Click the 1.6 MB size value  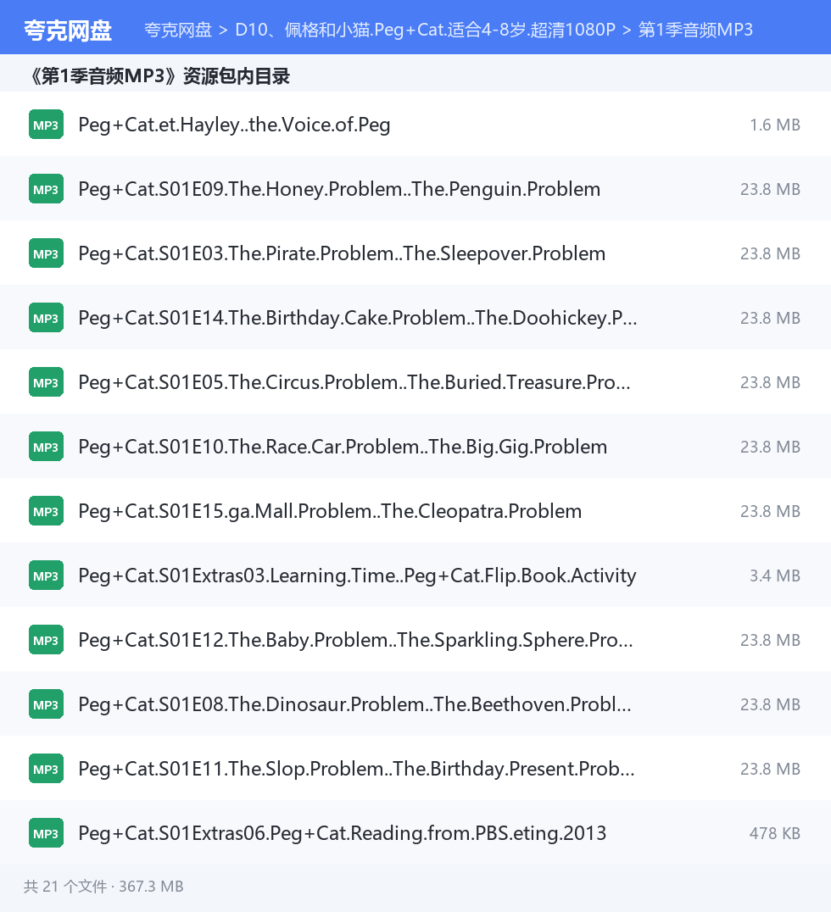(774, 125)
